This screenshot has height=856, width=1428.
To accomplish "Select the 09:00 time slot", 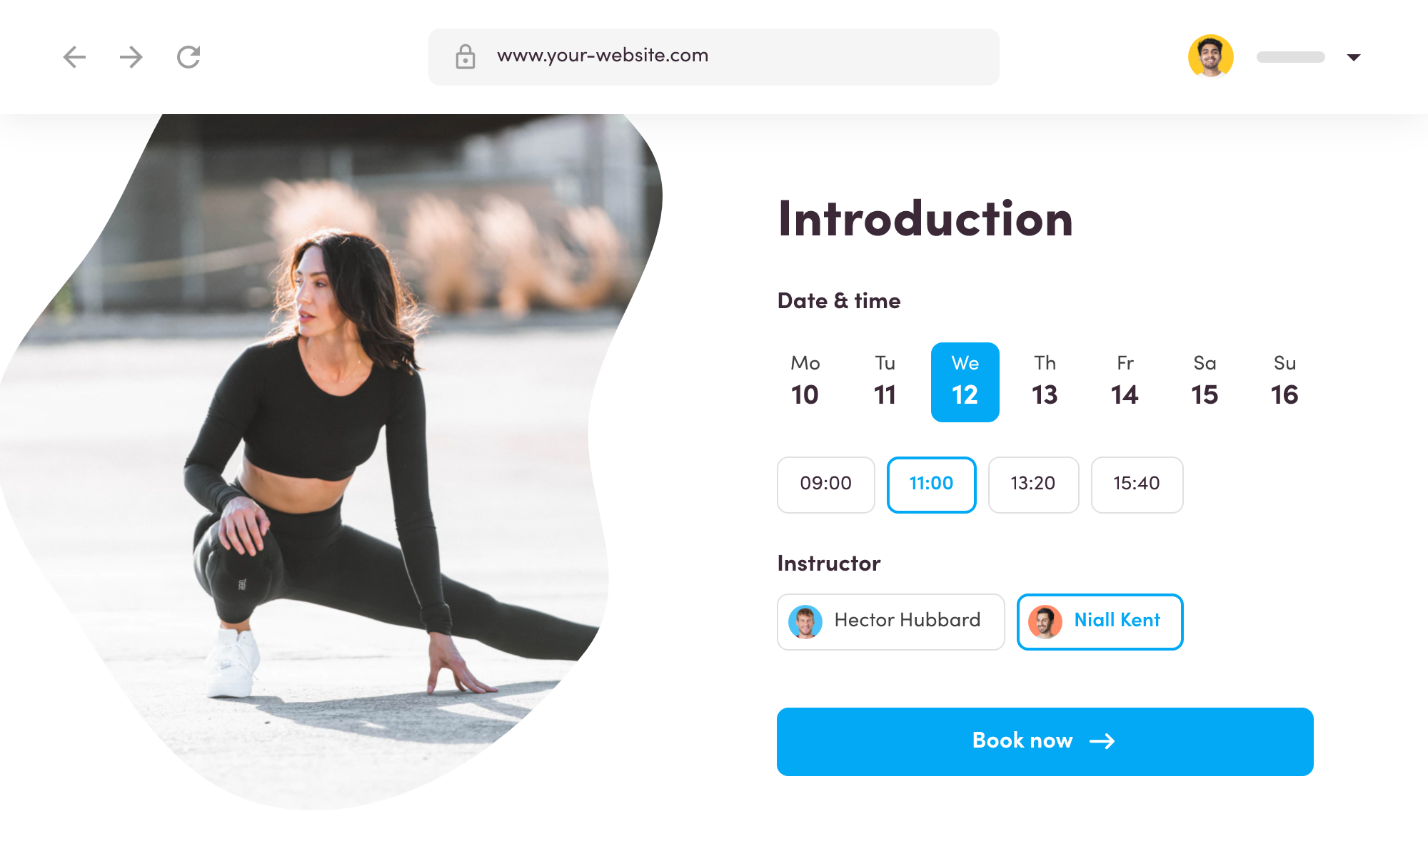I will [826, 485].
